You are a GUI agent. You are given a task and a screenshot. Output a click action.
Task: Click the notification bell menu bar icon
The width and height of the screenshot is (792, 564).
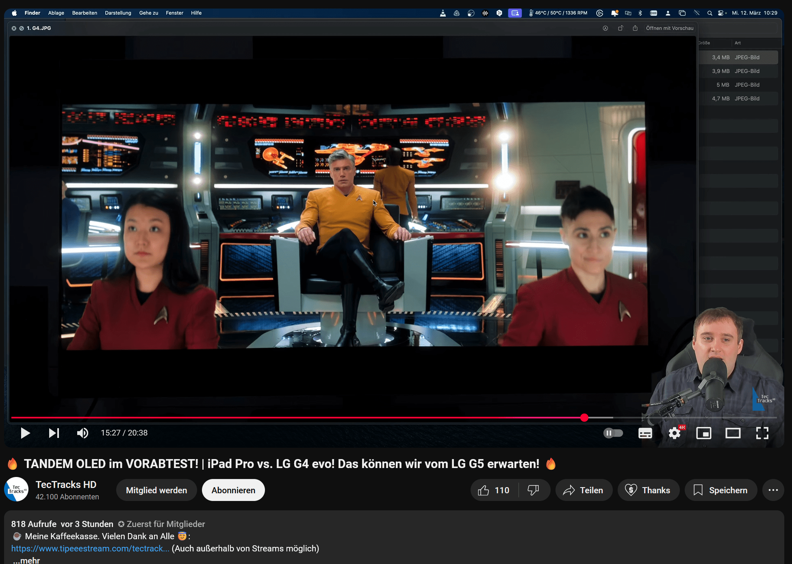coord(614,13)
